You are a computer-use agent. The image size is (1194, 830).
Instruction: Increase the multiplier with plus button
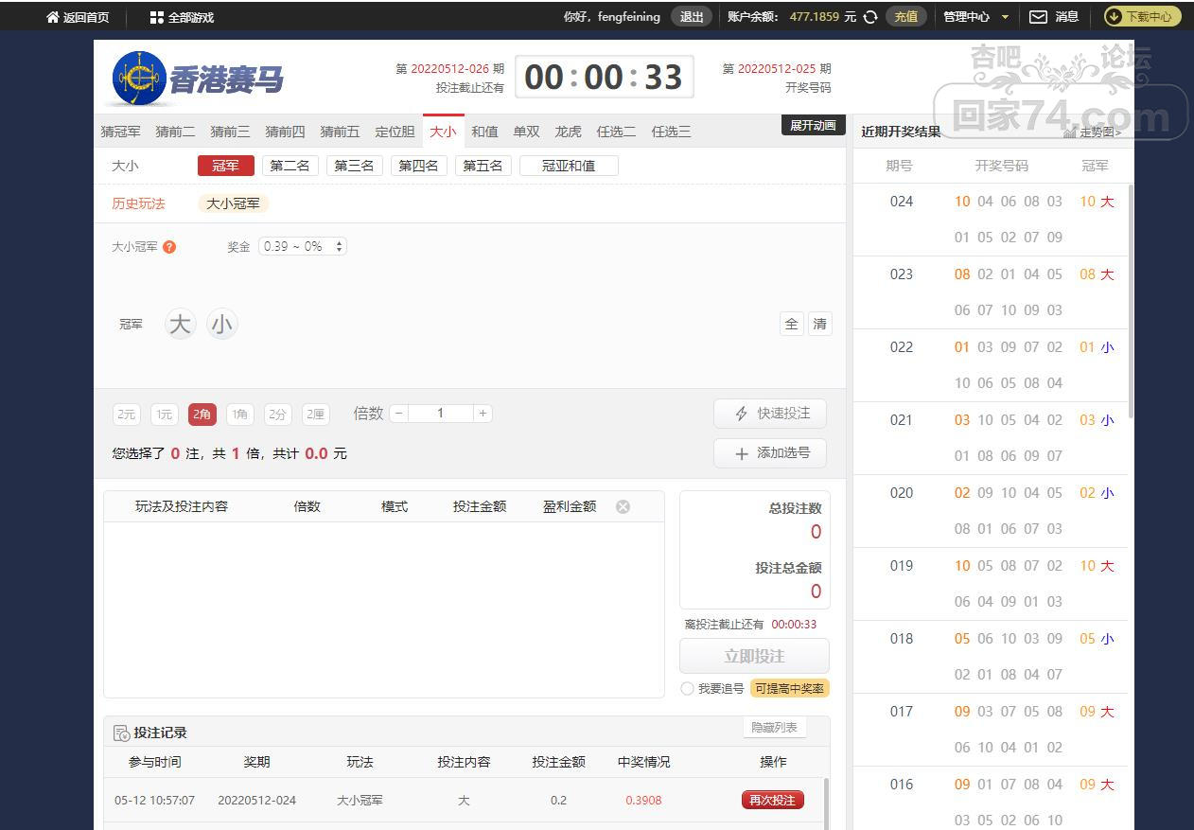coord(483,414)
